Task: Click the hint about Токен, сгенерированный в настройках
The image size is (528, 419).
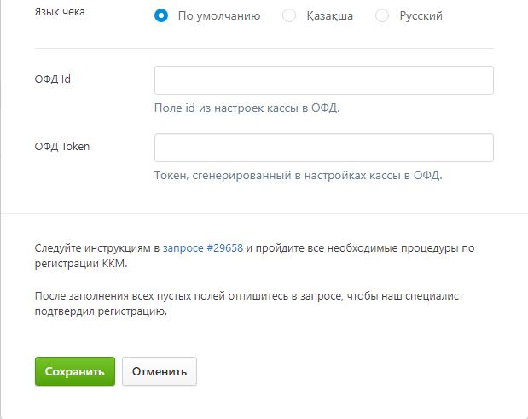Action: coord(298,175)
